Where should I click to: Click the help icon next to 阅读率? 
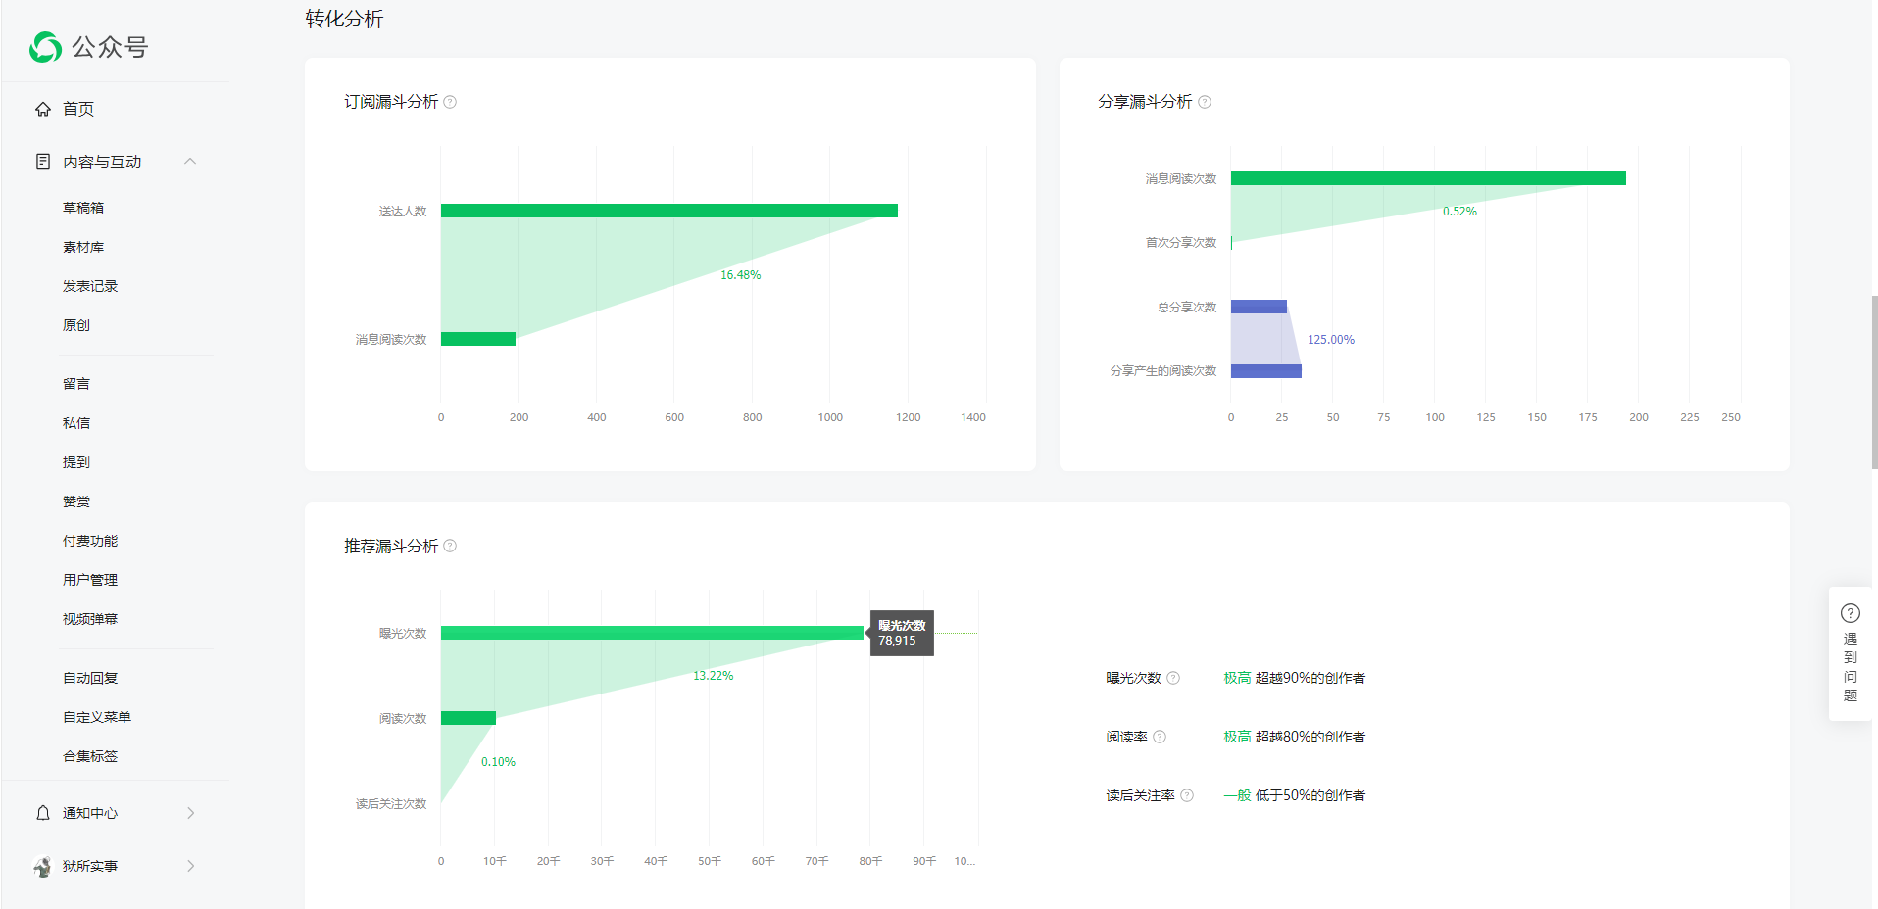point(1160,737)
